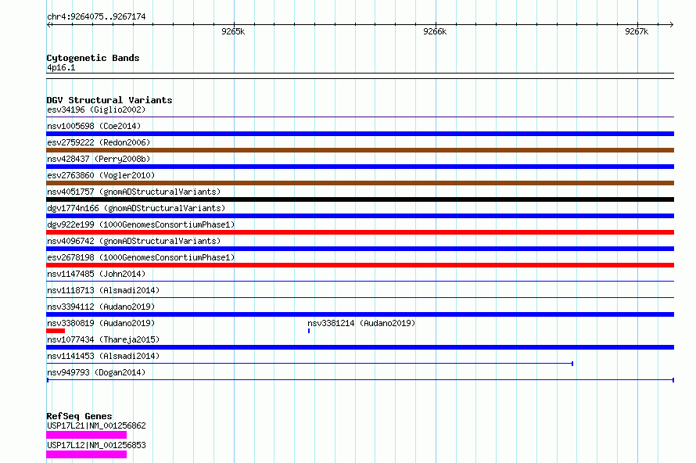Click the Cytogenetic Bands track title
Screen dimensions: 696x463
pos(93,58)
